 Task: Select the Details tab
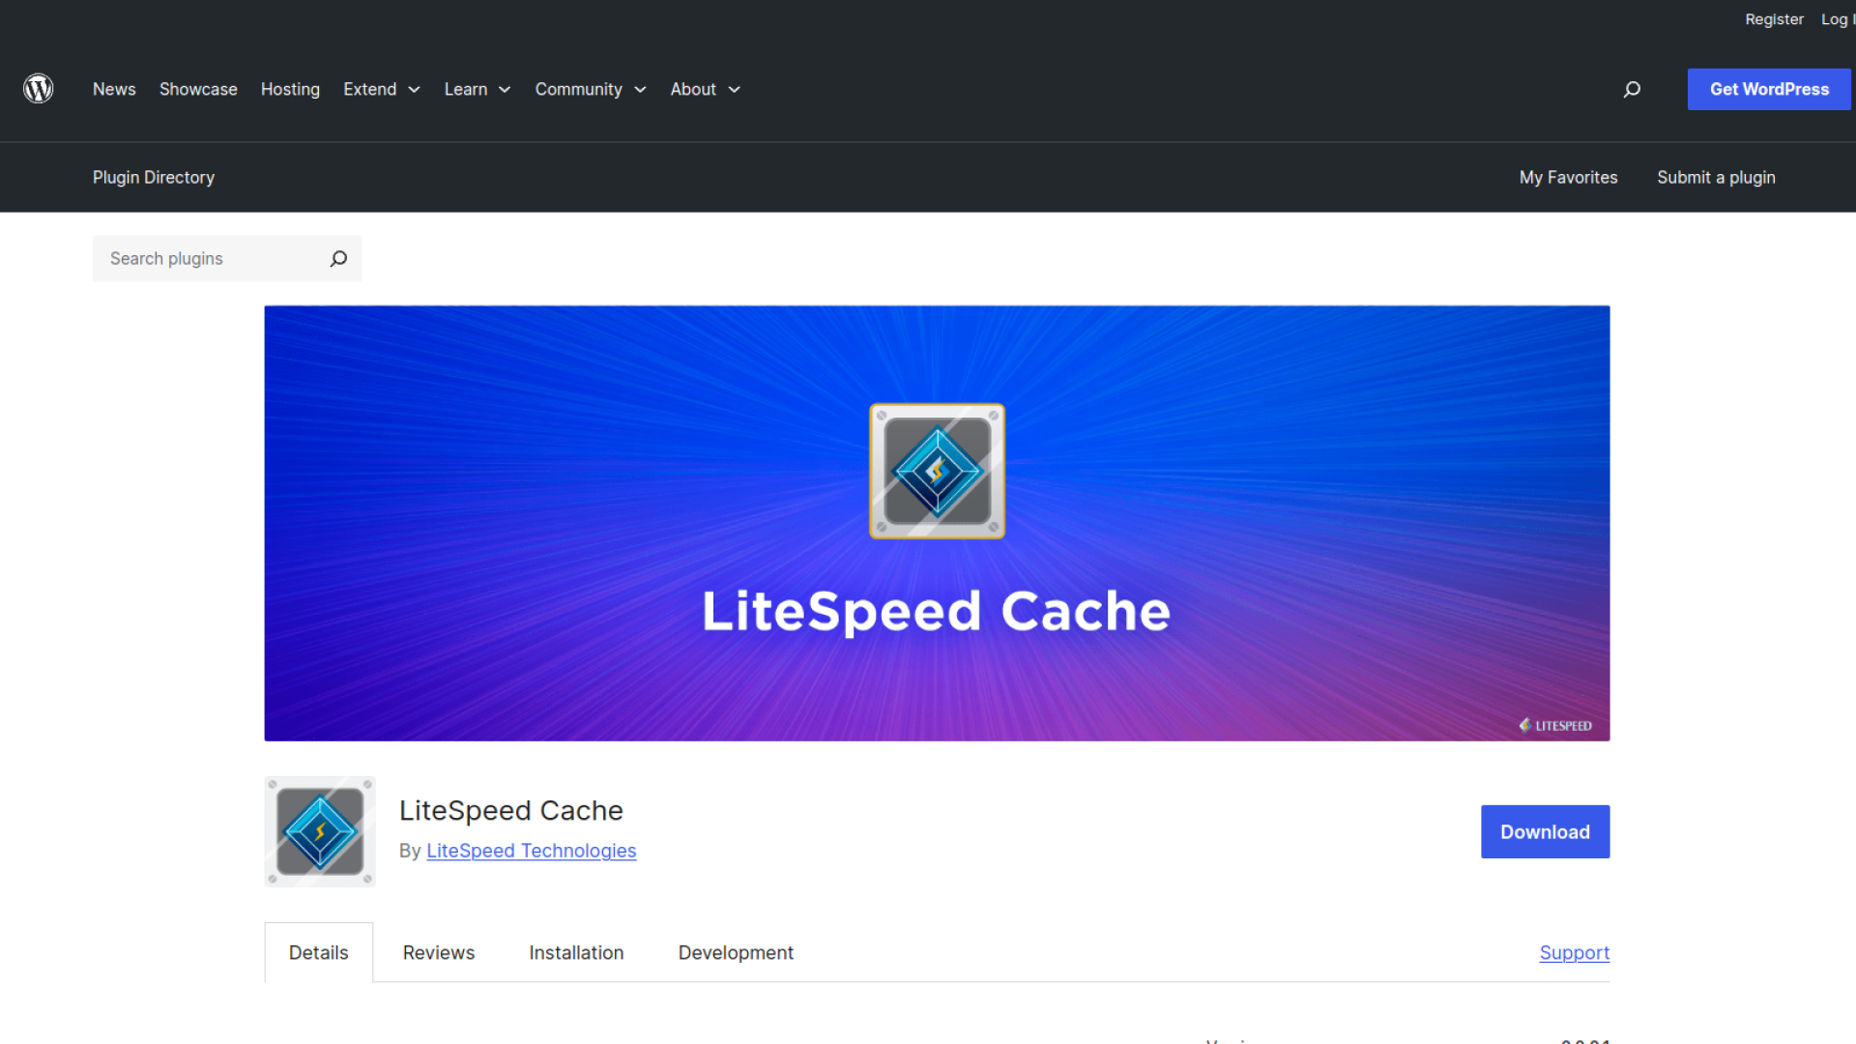(318, 952)
